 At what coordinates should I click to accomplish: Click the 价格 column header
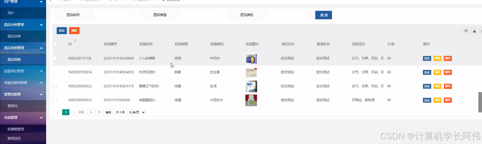click(x=391, y=44)
